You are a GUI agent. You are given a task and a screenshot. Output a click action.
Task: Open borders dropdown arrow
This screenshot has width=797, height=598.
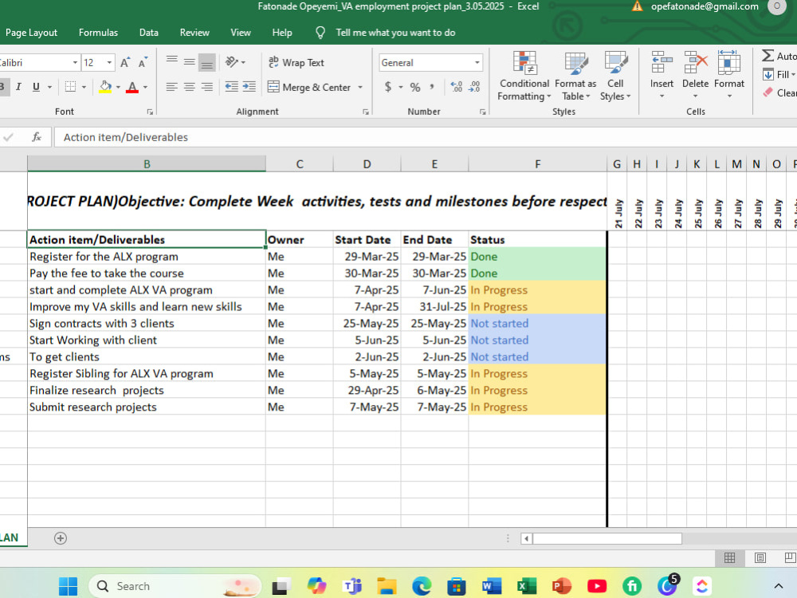pos(84,87)
